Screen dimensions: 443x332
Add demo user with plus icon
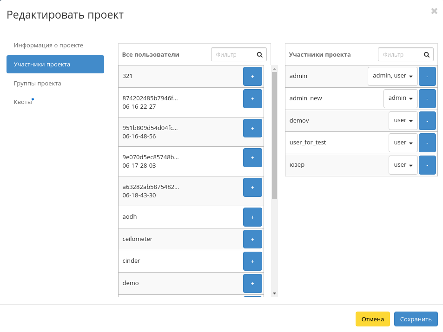(x=252, y=283)
